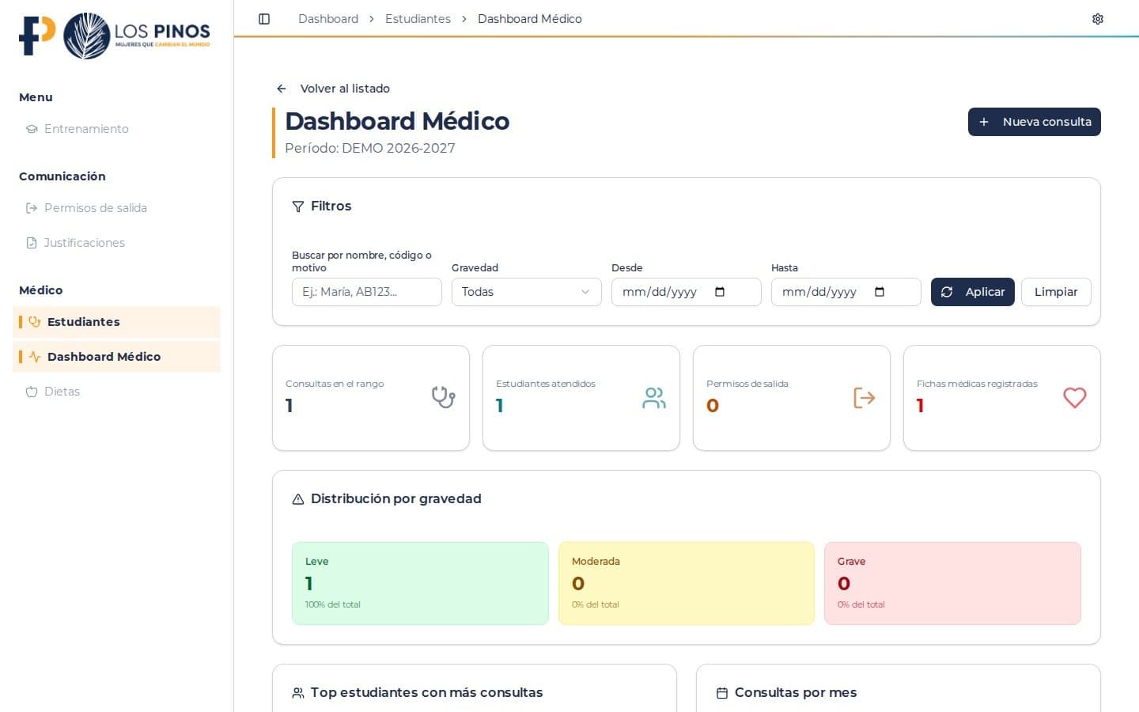1139x712 pixels.
Task: Click the FP logo mark
Action: point(37,36)
